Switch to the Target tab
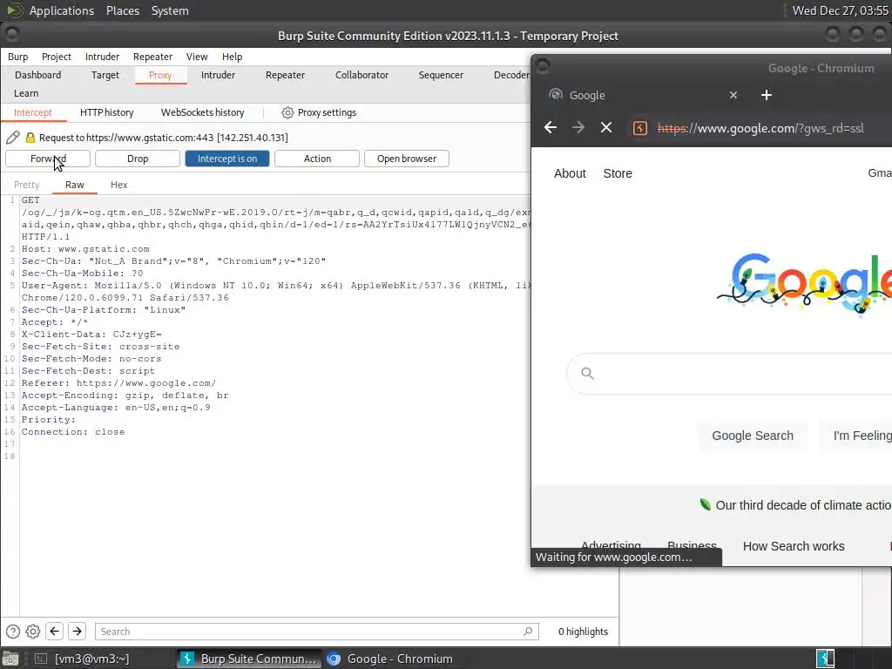Viewport: 892px width, 669px height. (105, 75)
